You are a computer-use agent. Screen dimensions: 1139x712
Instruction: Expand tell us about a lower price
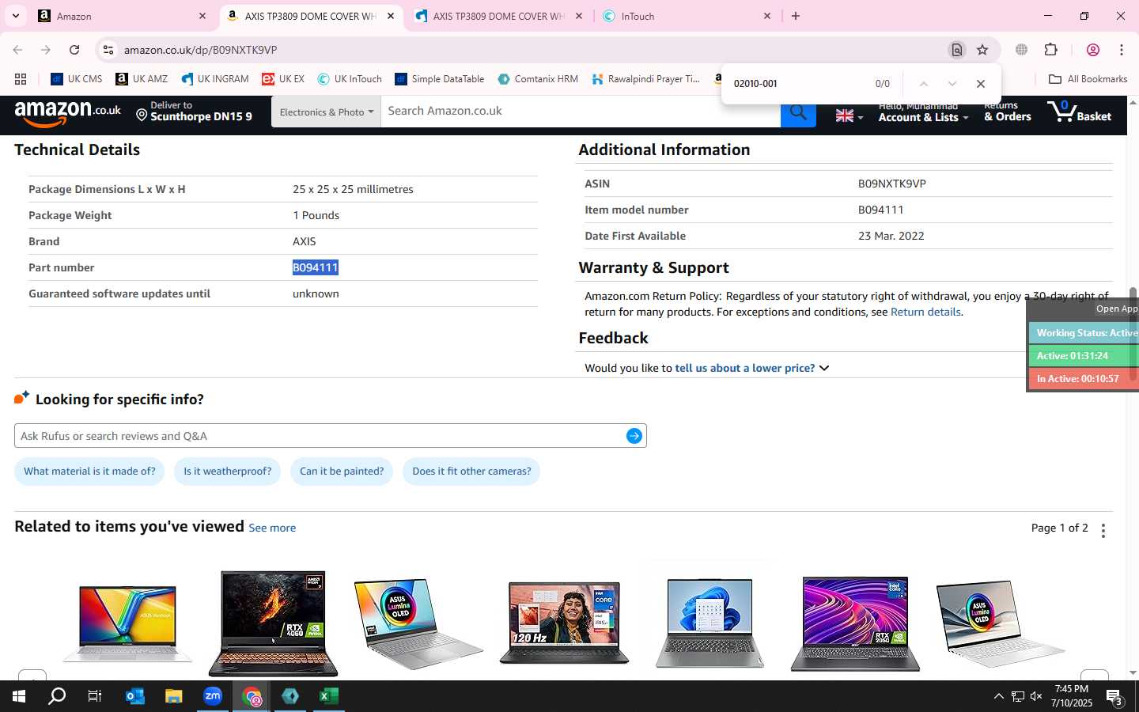(752, 368)
